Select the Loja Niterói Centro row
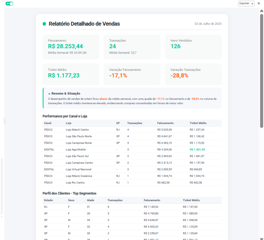264x240 pixels. tap(132, 130)
